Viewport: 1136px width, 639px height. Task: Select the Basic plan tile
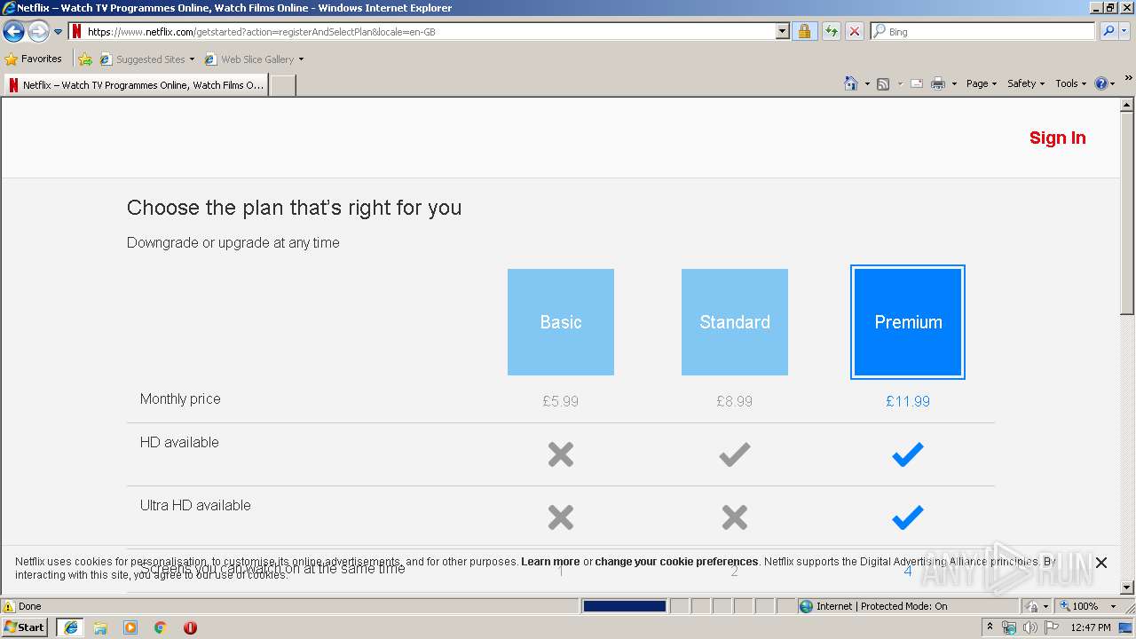pyautogui.click(x=561, y=322)
